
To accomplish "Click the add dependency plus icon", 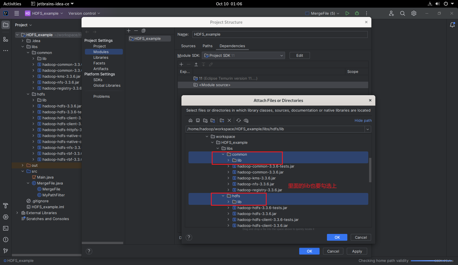I will [x=181, y=64].
